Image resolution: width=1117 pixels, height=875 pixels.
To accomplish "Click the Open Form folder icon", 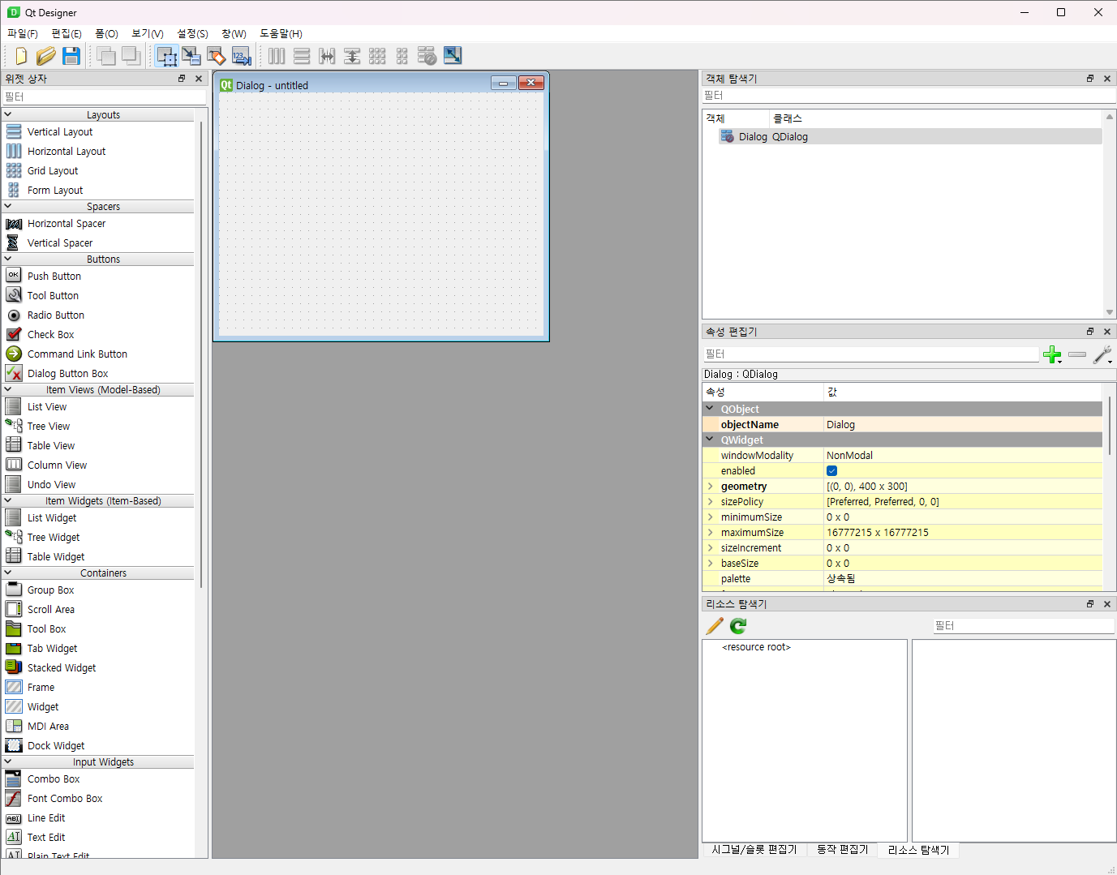I will click(46, 56).
